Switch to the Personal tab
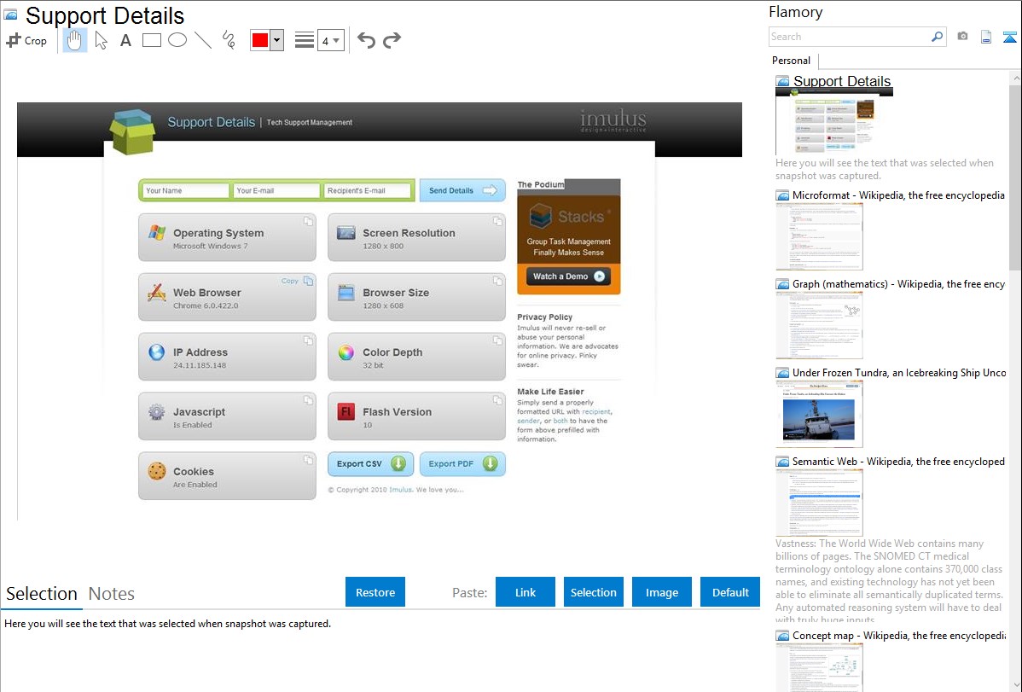The height and width of the screenshot is (692, 1022). pos(791,60)
